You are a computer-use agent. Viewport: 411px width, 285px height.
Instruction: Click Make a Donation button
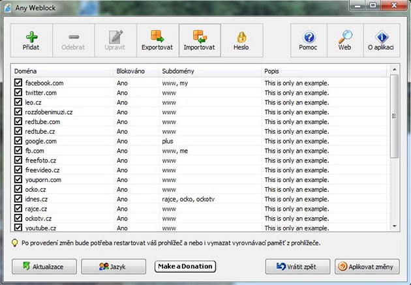click(x=185, y=266)
